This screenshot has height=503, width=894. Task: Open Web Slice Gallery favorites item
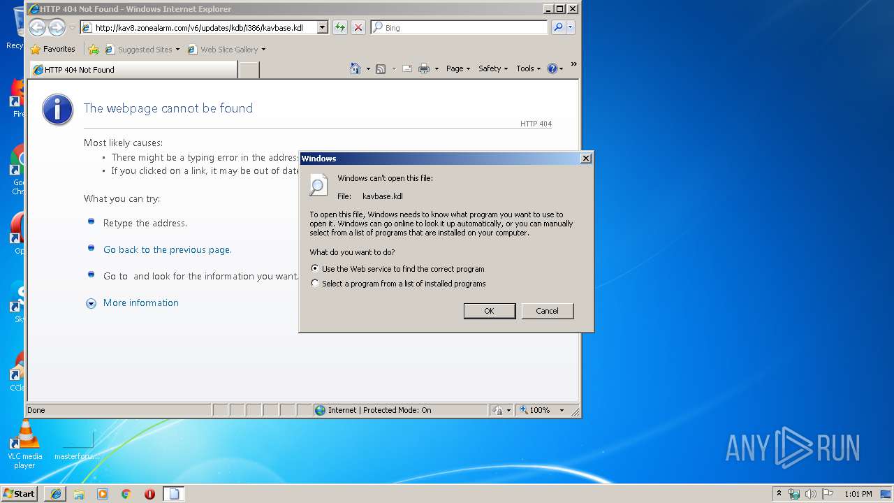pos(226,50)
